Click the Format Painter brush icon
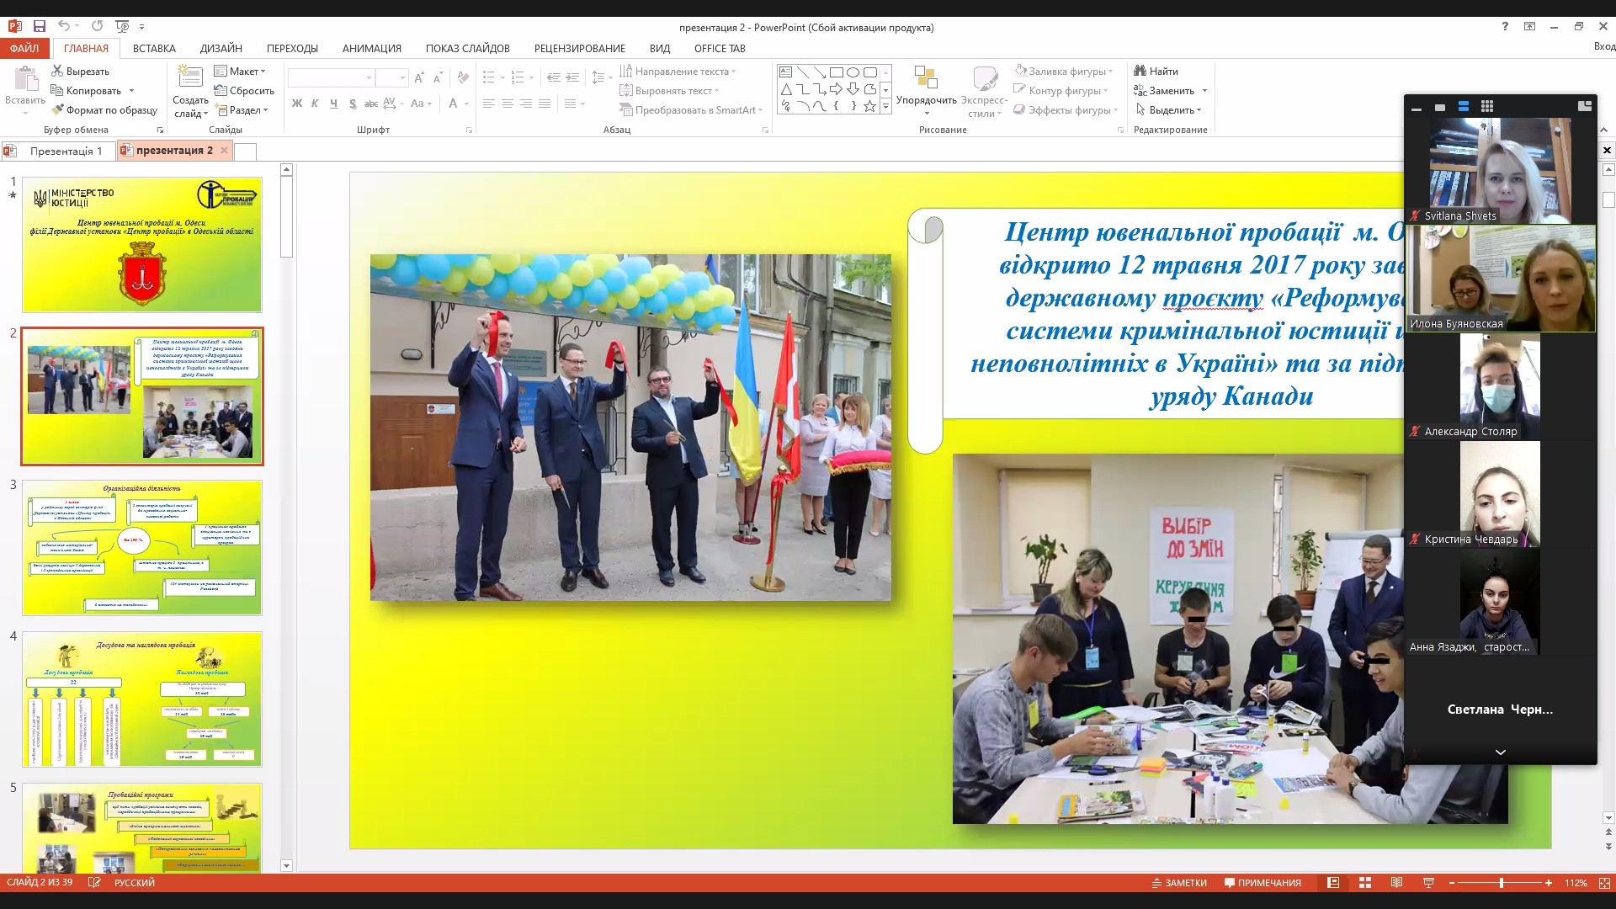The height and width of the screenshot is (909, 1616). (x=57, y=109)
